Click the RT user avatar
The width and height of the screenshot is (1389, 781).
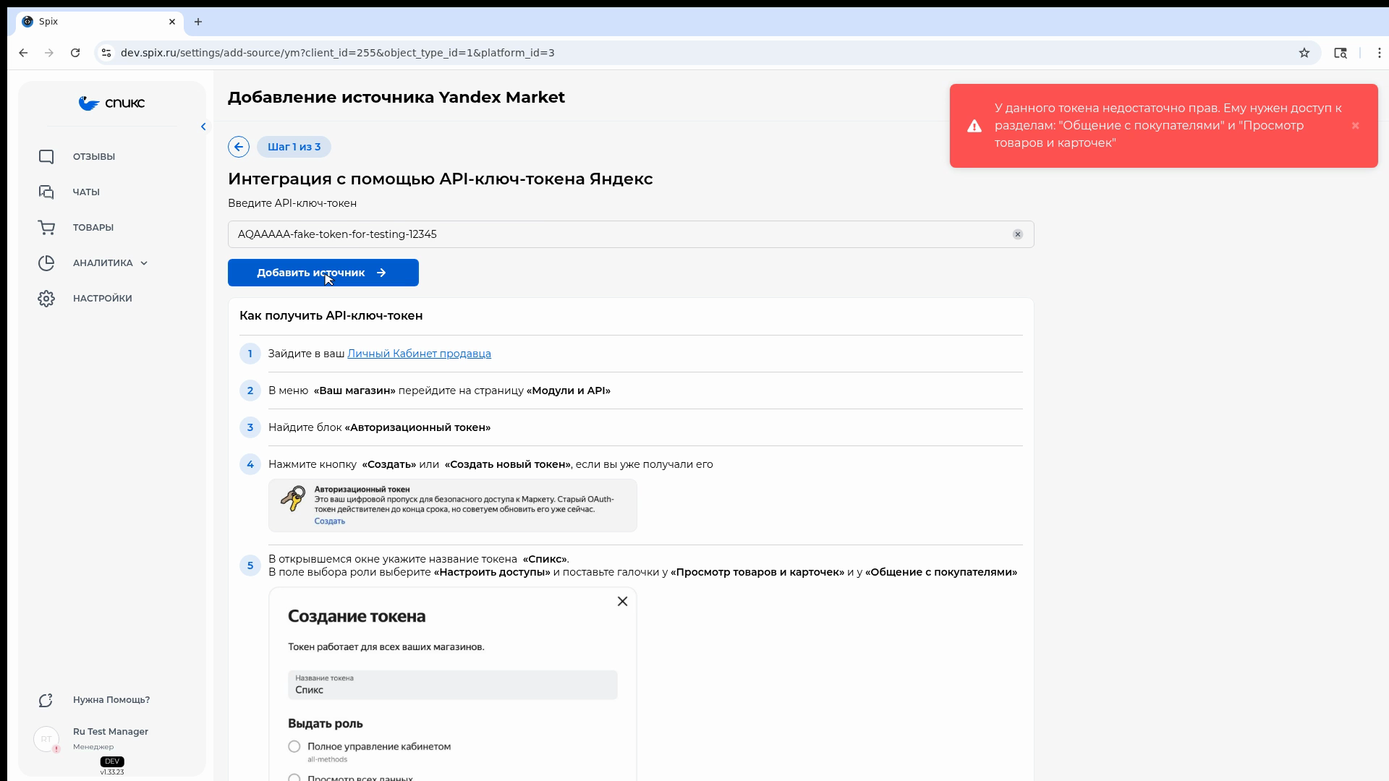point(46,739)
